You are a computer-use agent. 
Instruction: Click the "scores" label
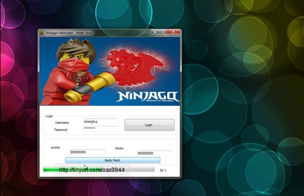pos(55,148)
